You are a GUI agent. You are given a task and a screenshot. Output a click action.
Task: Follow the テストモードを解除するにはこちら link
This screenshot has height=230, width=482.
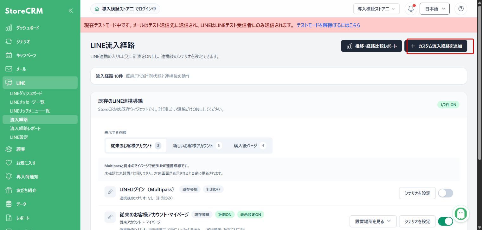point(328,25)
